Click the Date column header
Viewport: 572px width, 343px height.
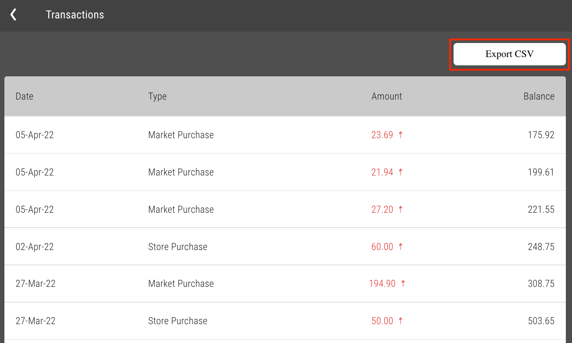pos(25,96)
